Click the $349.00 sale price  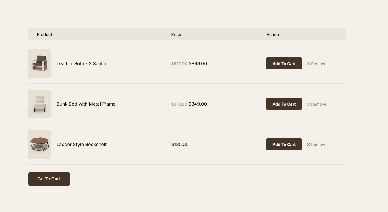[x=198, y=104]
